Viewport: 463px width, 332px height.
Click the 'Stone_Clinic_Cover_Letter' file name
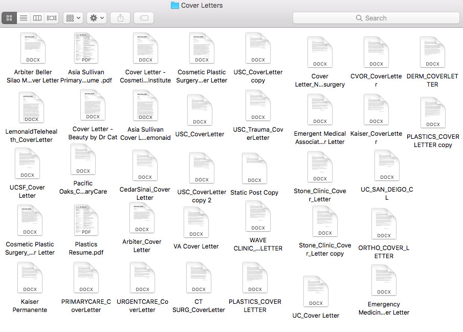pyautogui.click(x=320, y=195)
